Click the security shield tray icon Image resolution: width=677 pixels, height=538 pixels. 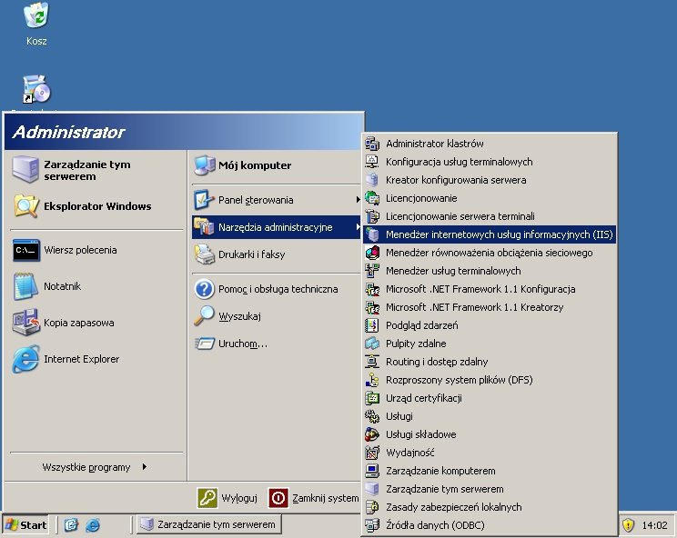click(628, 525)
